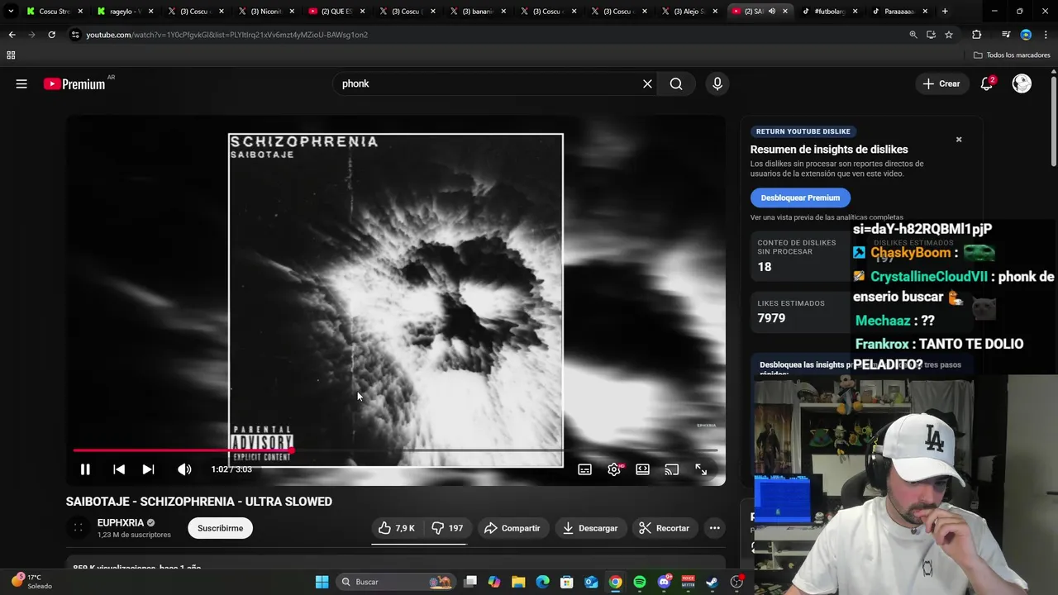Open player settings gear
Viewport: 1058px width, 595px height.
click(614, 469)
